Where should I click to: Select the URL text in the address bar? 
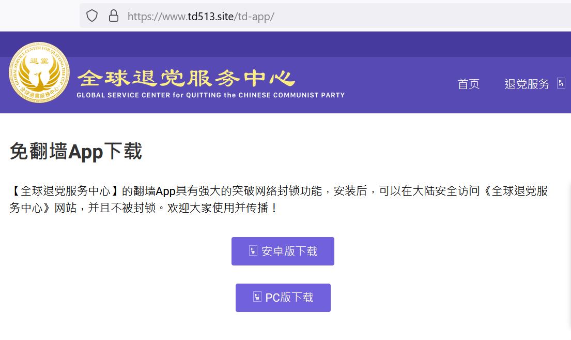(x=200, y=16)
